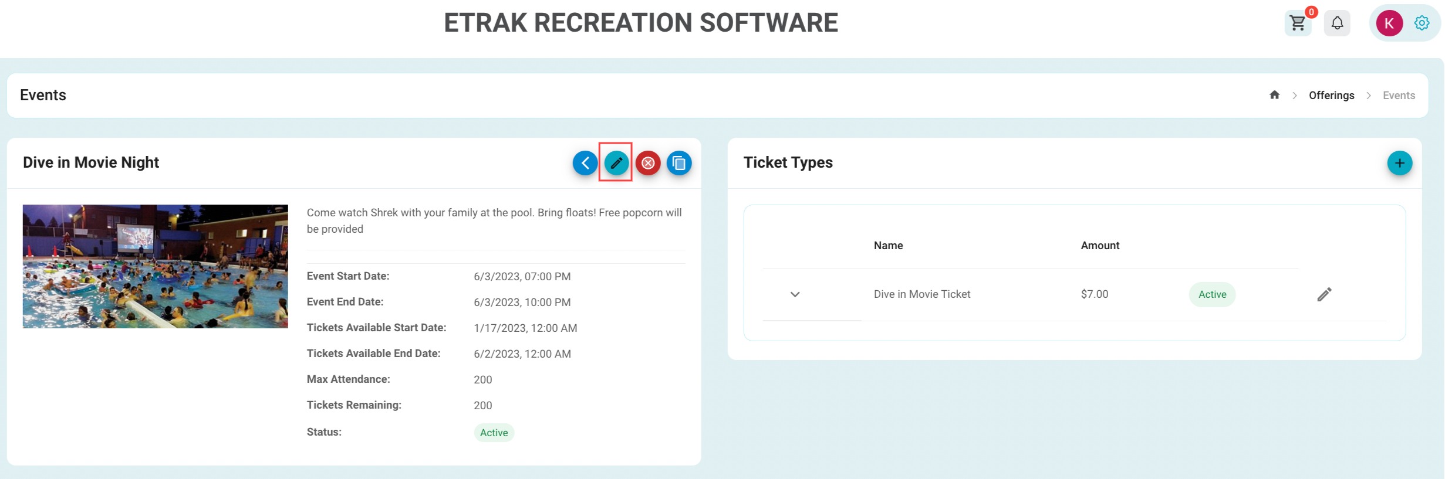Image resolution: width=1445 pixels, height=479 pixels.
Task: Click the ETRAK RECREATION SOFTWARE title
Action: [641, 23]
